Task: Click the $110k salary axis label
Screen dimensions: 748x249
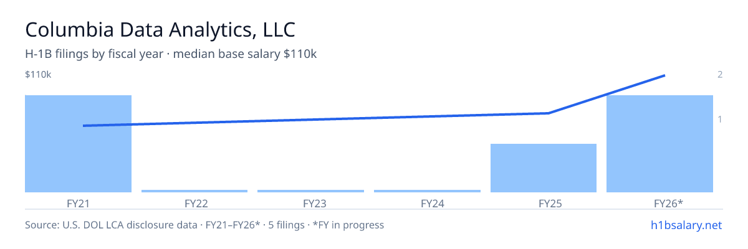Action: point(38,75)
